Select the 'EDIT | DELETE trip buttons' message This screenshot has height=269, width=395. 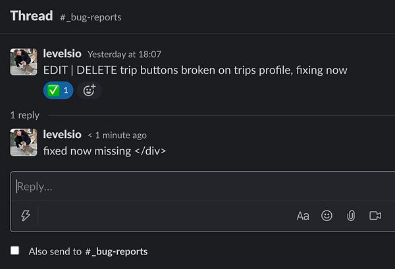195,70
